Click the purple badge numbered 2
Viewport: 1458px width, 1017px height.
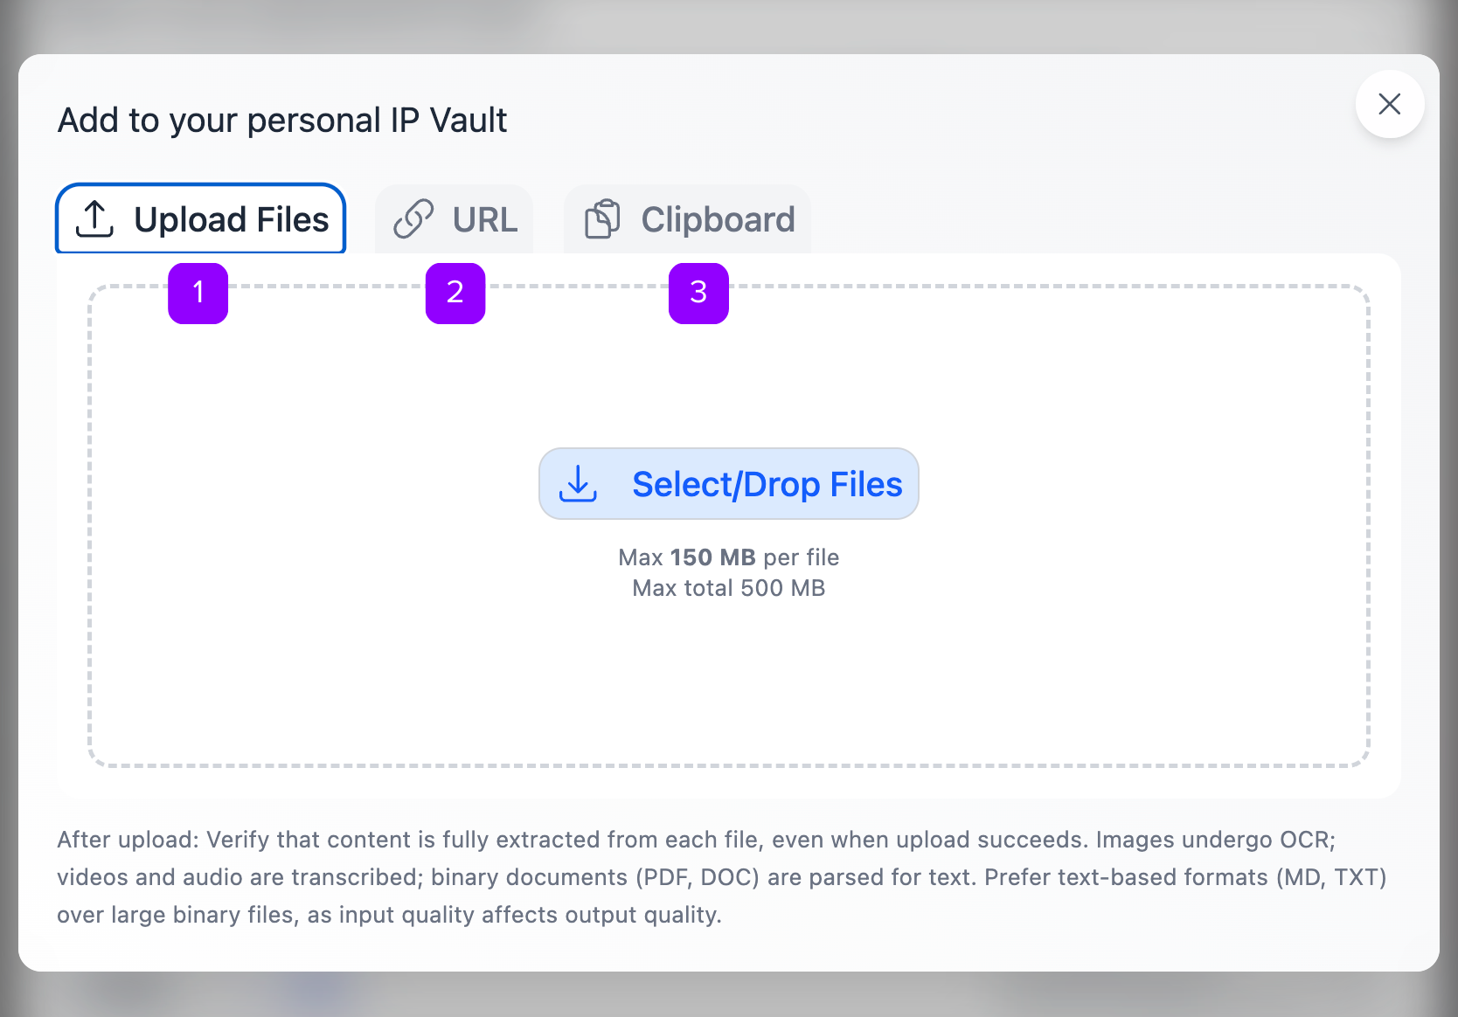pos(455,294)
